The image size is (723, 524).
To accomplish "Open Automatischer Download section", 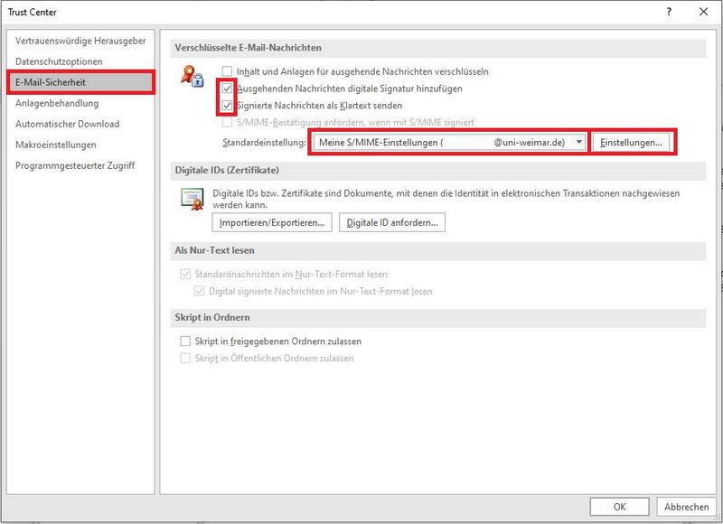I will (x=80, y=124).
